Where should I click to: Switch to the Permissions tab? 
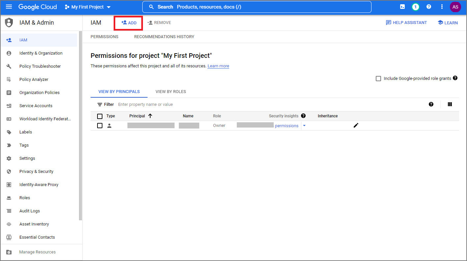[x=104, y=37]
